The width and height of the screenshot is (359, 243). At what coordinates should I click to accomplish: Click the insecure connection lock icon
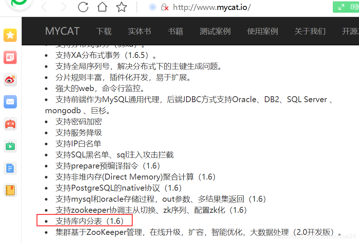point(165,7)
